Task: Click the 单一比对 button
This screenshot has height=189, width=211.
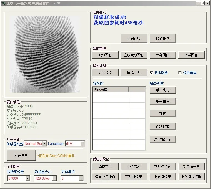Action: pos(163,90)
